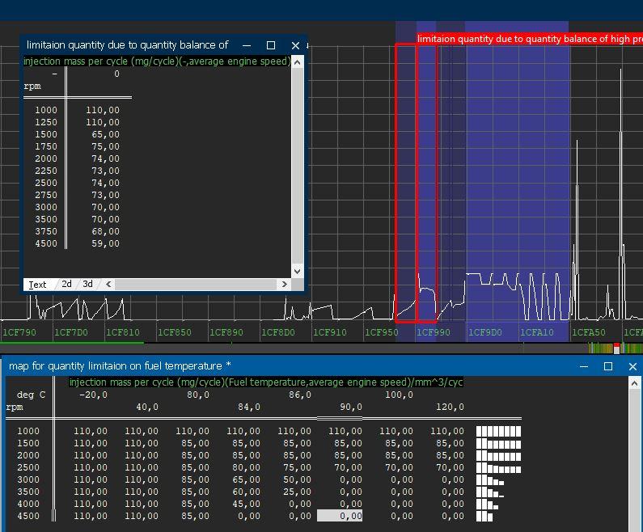The width and height of the screenshot is (643, 532).
Task: Close the quantity balance map window
Action: tap(295, 45)
